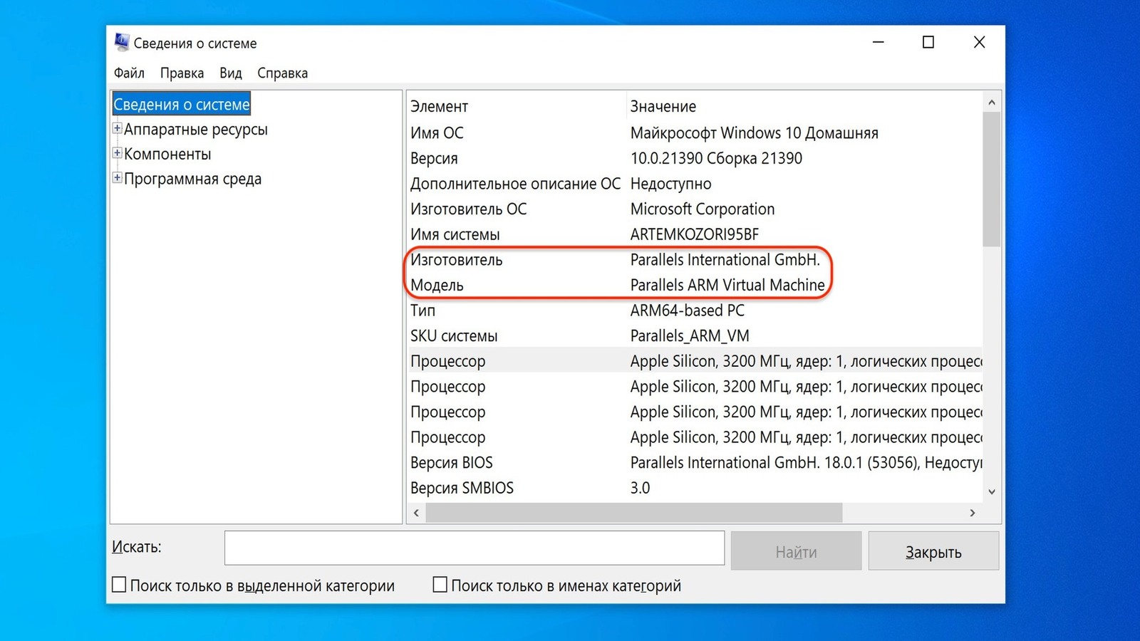Close the window with the X icon
This screenshot has height=641, width=1140.
(979, 43)
